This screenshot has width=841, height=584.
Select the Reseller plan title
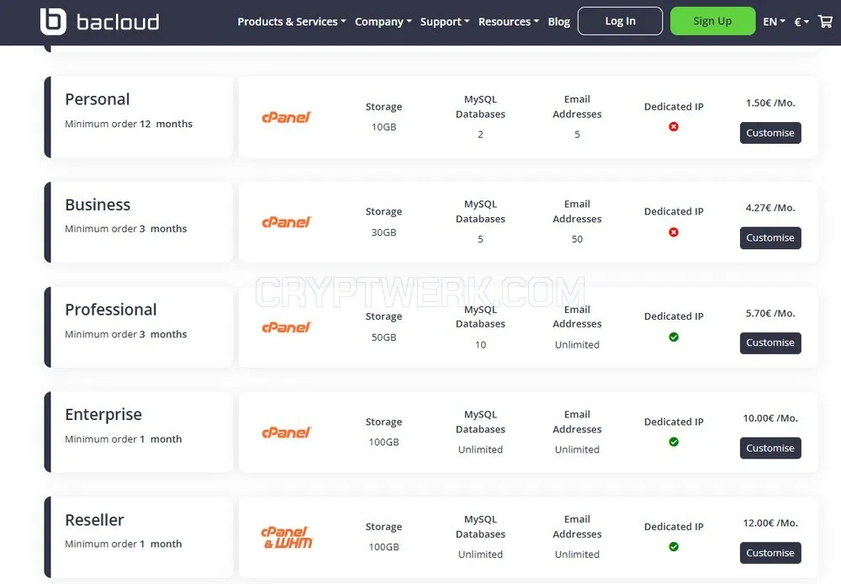pos(94,519)
